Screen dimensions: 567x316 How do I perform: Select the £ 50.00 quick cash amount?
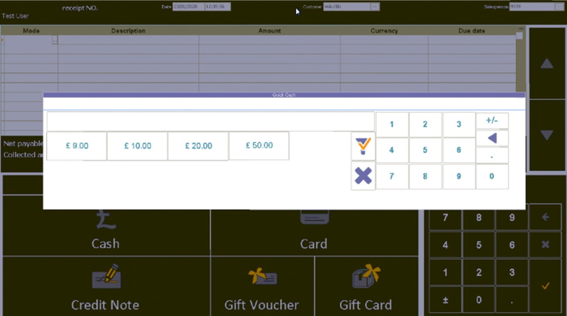(259, 145)
